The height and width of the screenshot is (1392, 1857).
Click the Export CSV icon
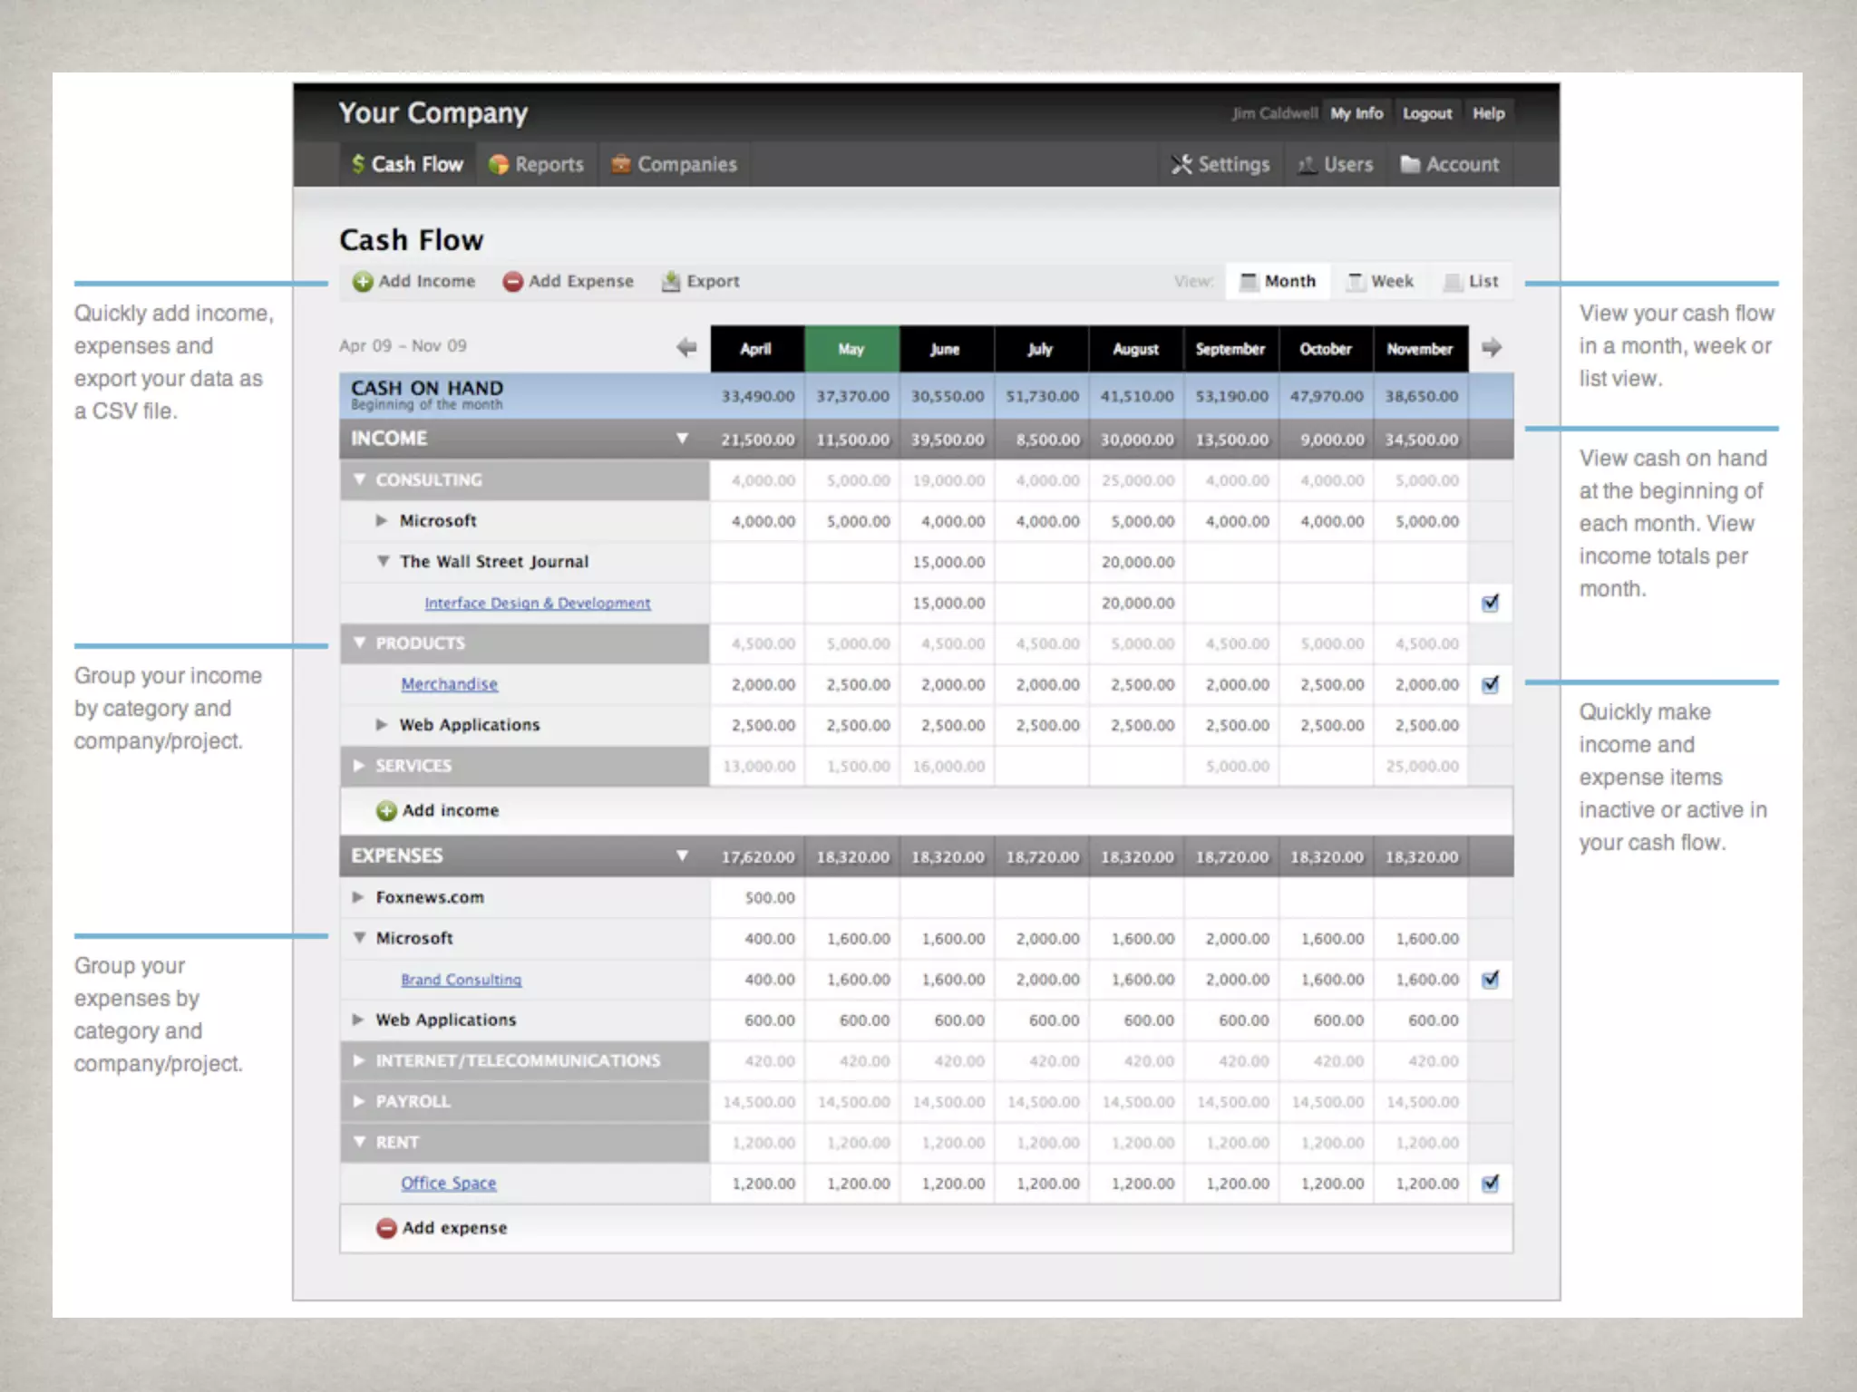point(671,282)
